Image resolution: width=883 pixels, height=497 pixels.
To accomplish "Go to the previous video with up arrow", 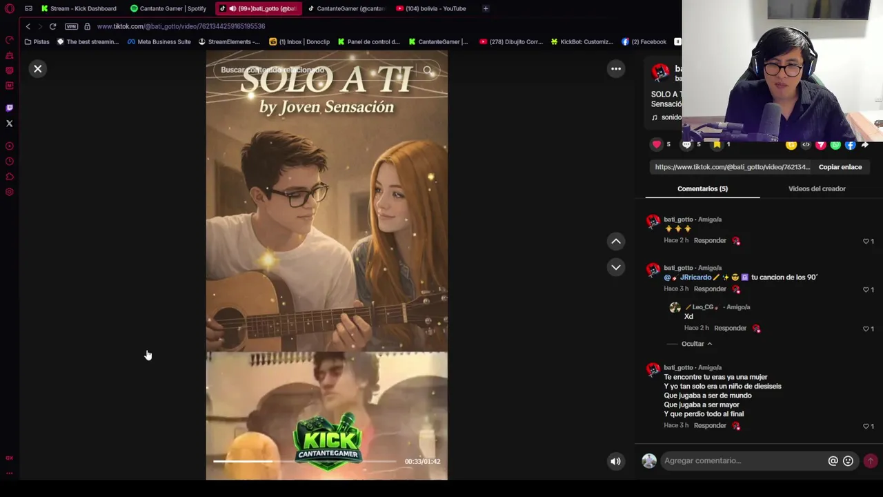I will (x=616, y=241).
